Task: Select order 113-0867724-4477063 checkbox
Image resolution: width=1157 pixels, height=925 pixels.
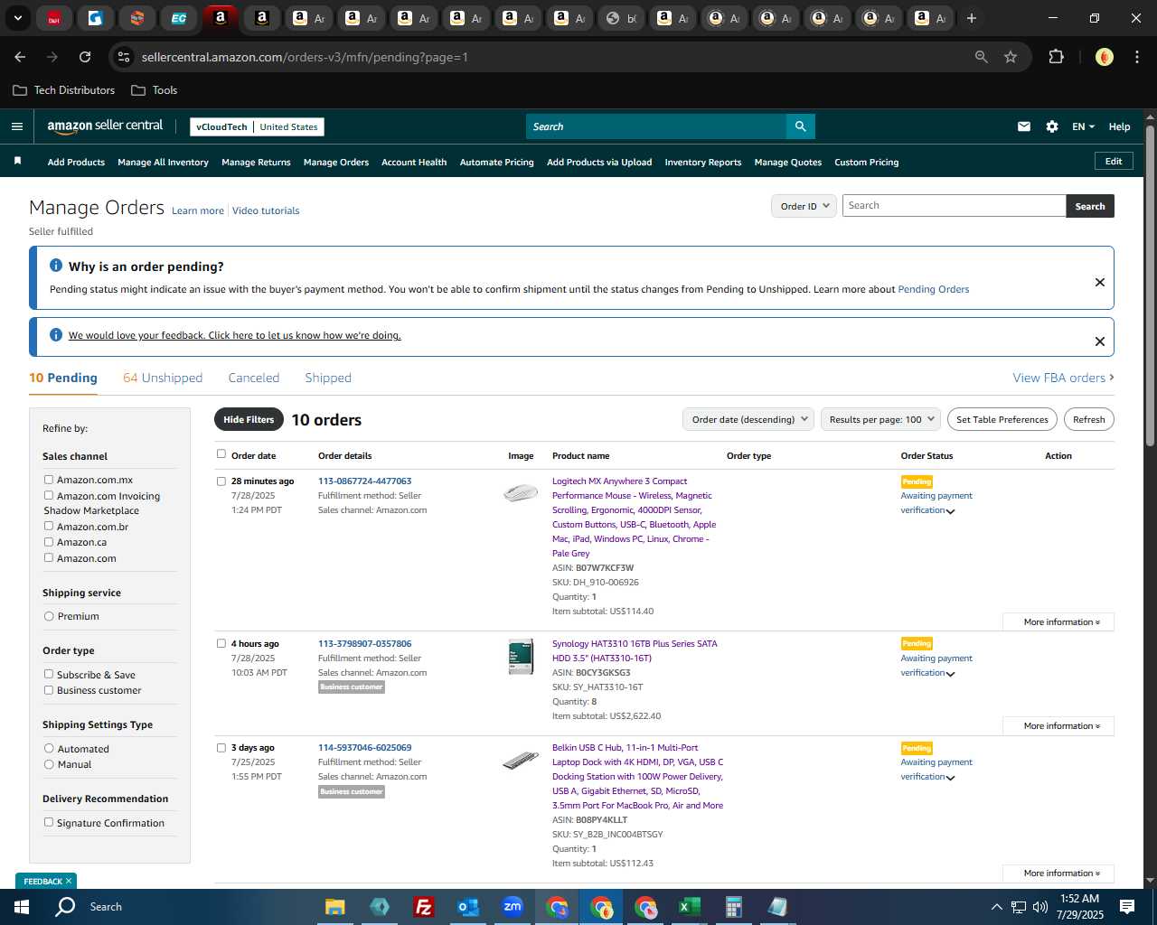Action: [x=221, y=481]
